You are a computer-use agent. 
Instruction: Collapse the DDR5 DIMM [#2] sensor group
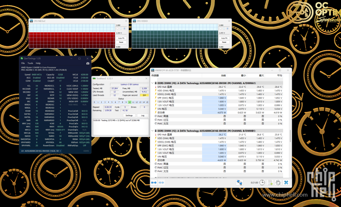[x=152, y=130]
